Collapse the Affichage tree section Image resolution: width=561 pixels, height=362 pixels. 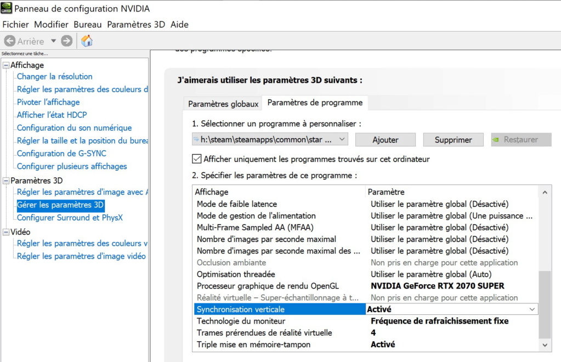point(6,65)
